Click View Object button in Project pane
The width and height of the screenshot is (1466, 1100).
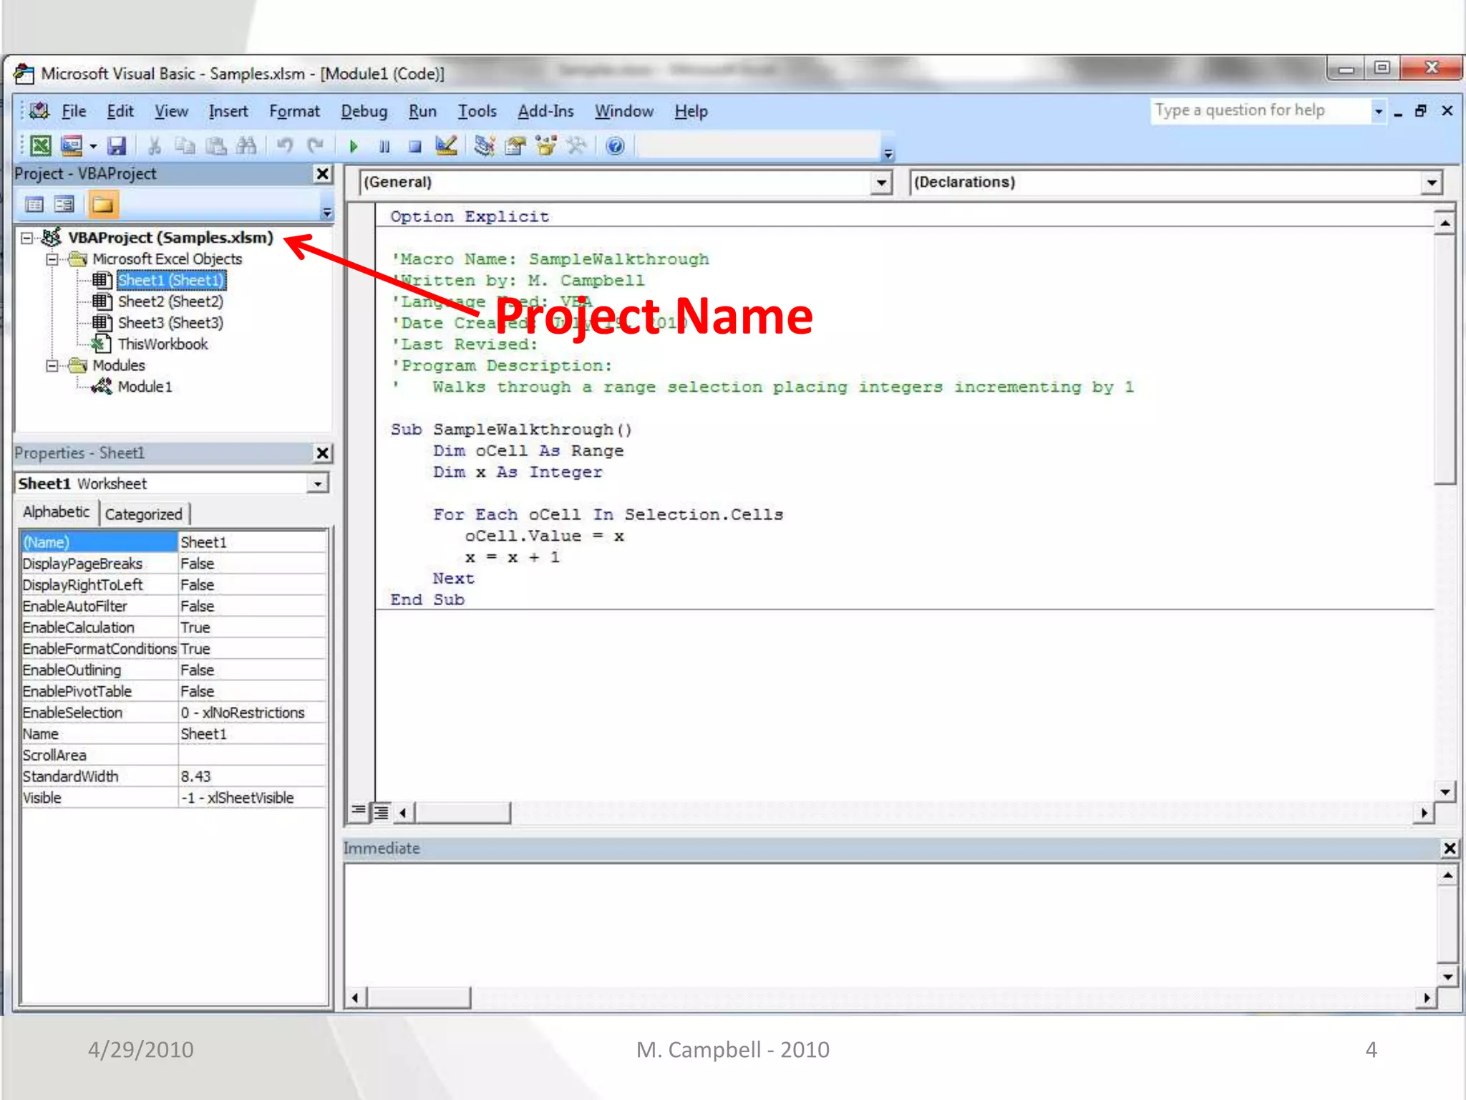[64, 205]
